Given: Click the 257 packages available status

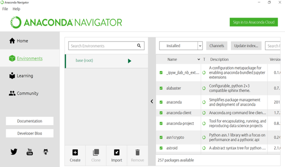Looking at the screenshot, I should coord(176,160).
